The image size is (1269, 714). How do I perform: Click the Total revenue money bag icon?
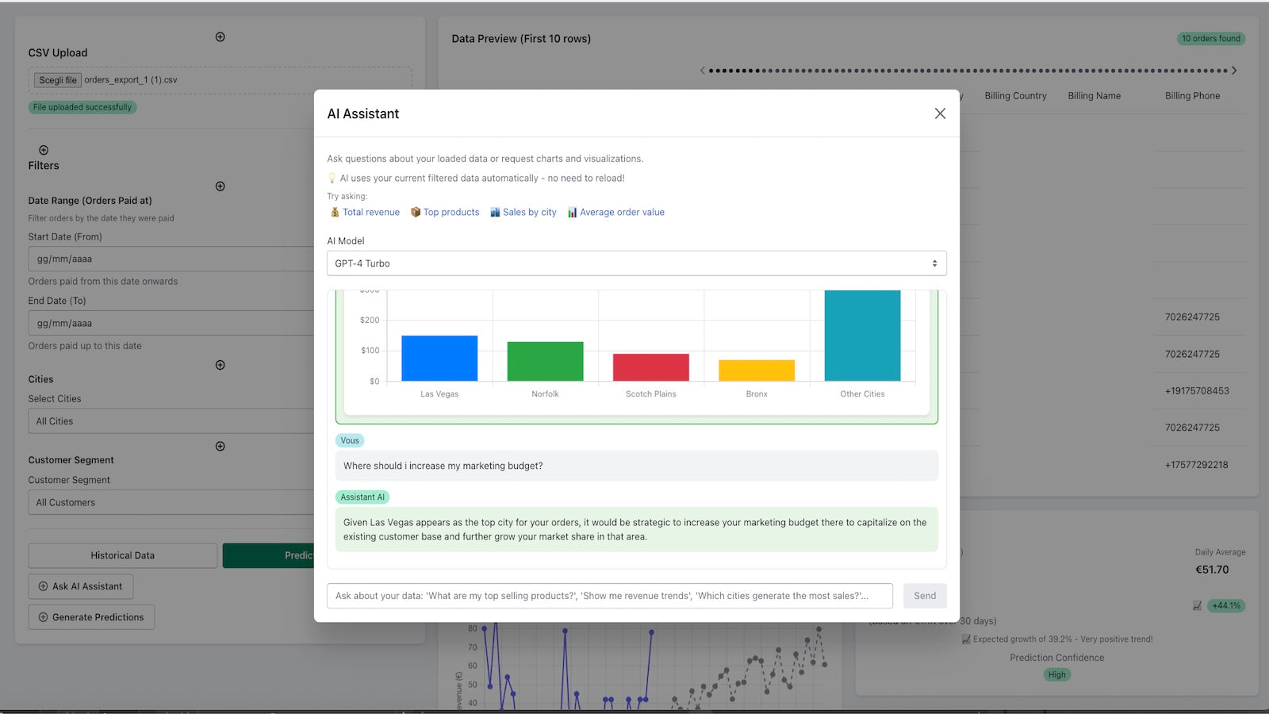click(335, 212)
